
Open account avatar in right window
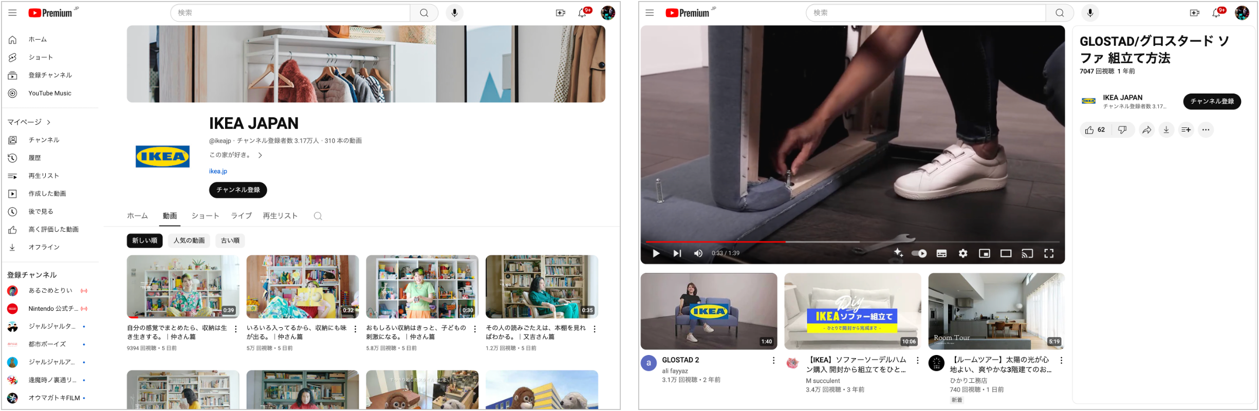pyautogui.click(x=1242, y=13)
